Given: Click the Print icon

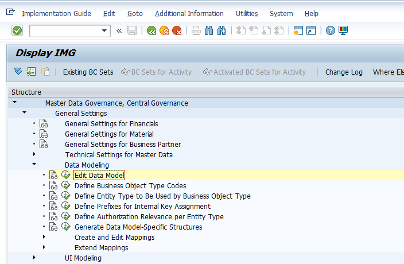Looking at the screenshot, I should pyautogui.click(x=196, y=30).
